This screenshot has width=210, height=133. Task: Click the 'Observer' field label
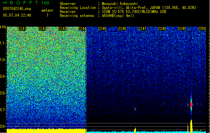click(68, 4)
